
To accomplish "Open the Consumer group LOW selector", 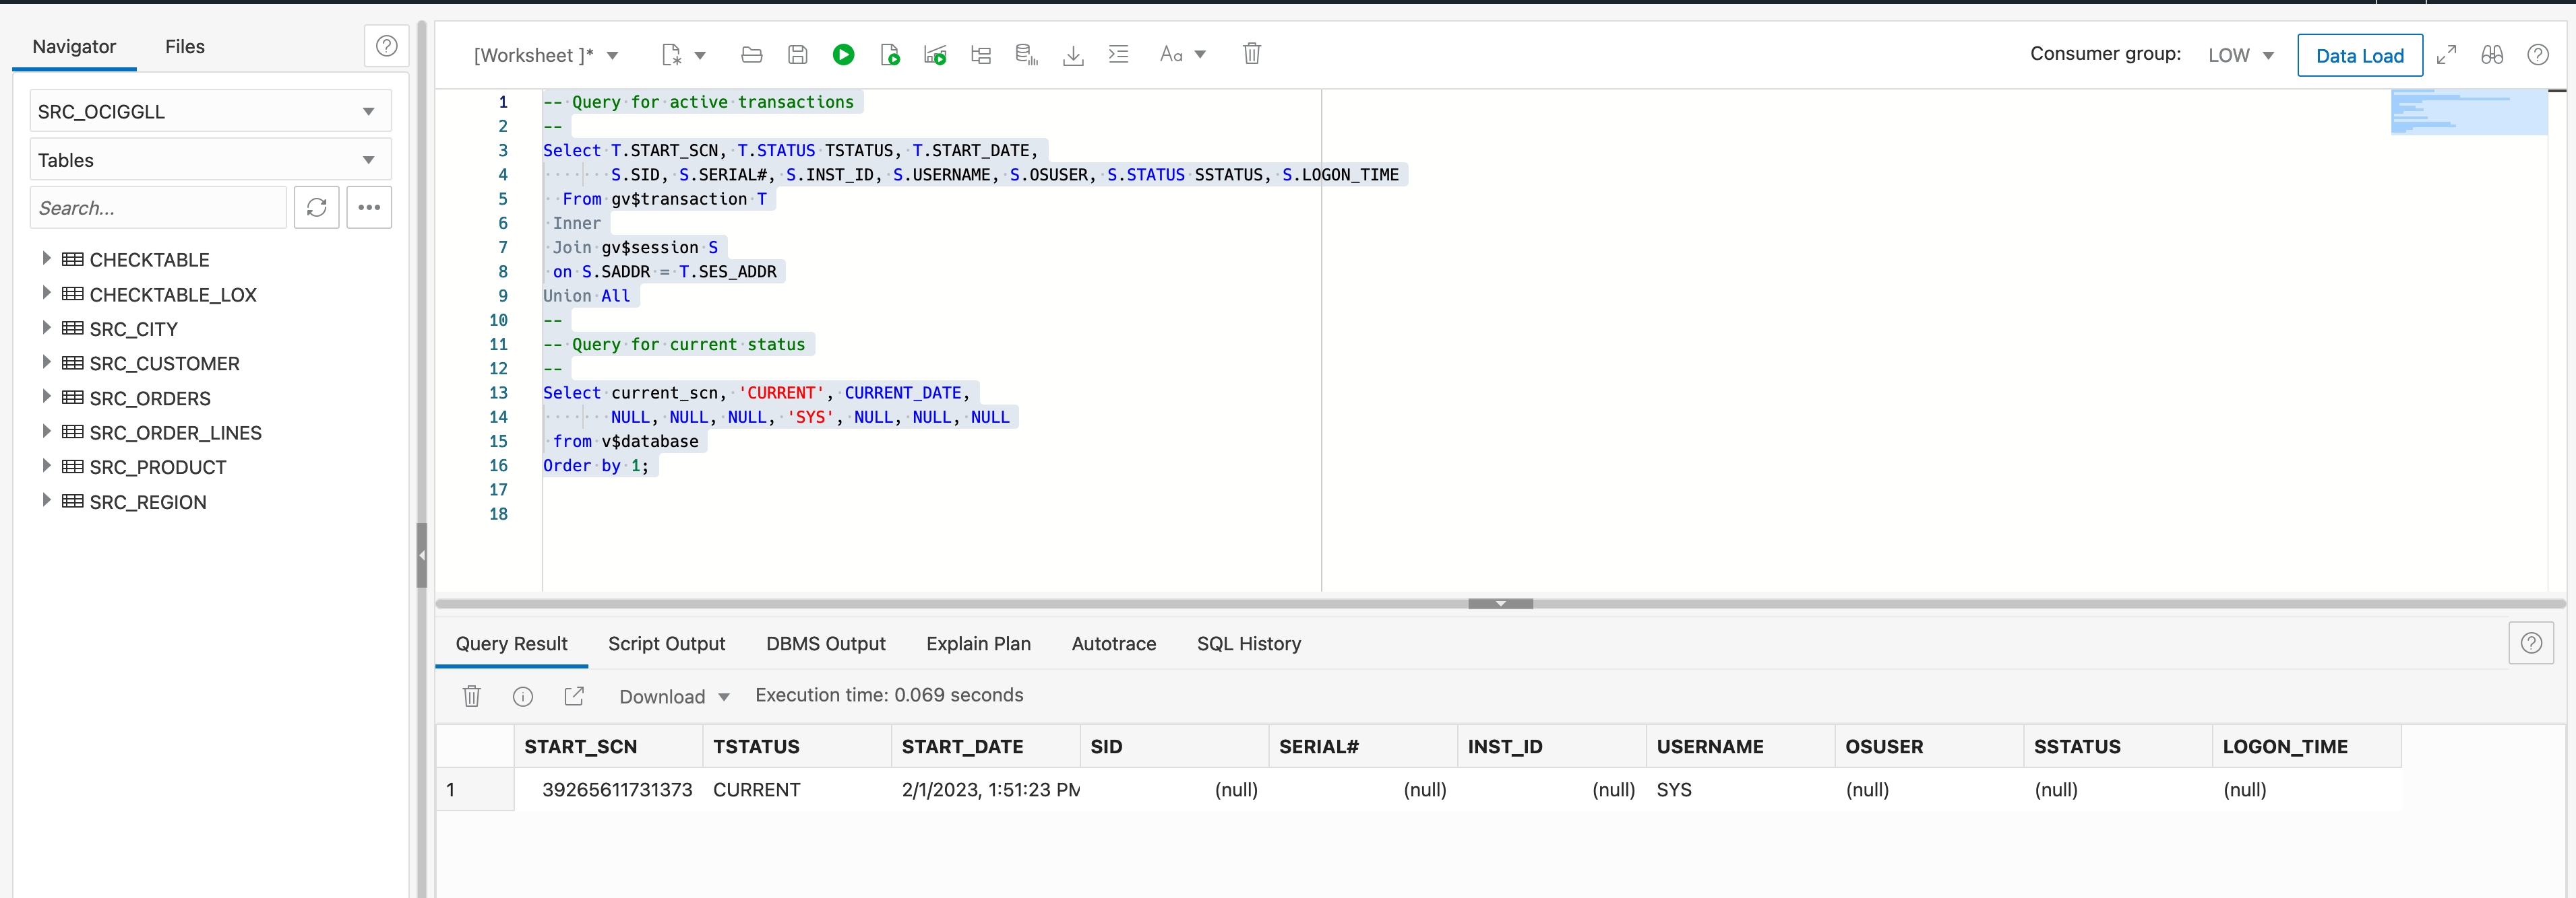I will (x=2240, y=55).
